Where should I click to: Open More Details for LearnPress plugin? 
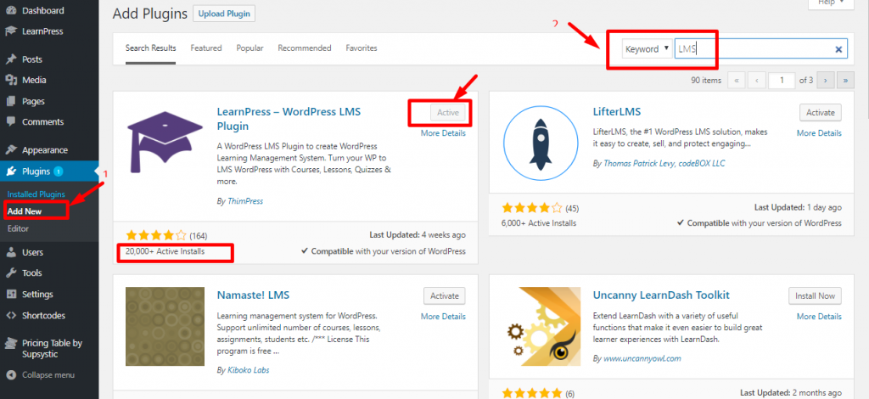[443, 133]
